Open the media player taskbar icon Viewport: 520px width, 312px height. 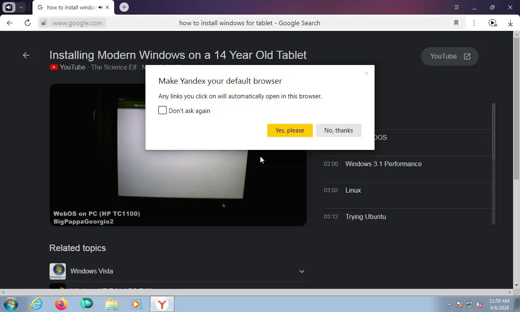[x=136, y=304]
